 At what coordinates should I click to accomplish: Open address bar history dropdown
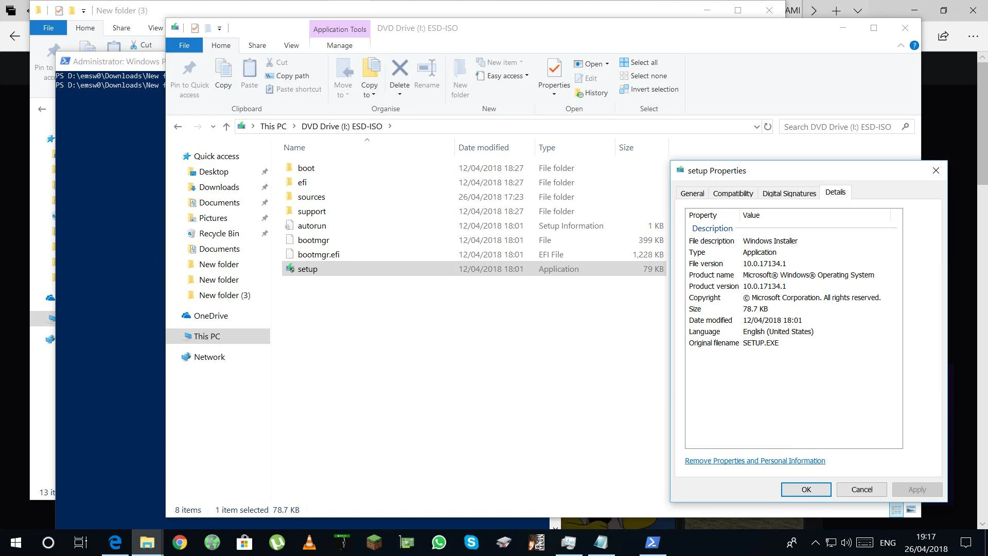tap(756, 127)
